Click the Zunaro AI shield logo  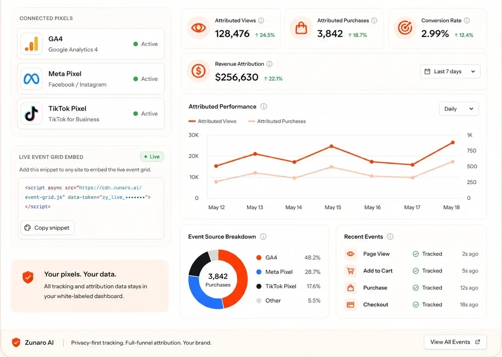pos(16,343)
